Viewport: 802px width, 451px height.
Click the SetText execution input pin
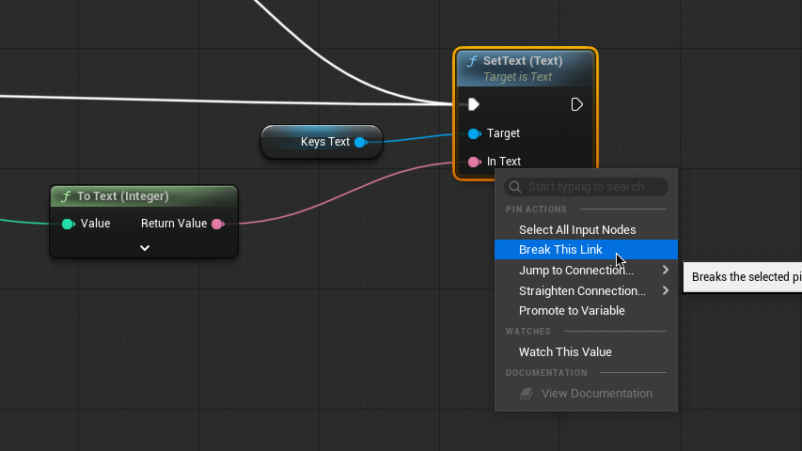tap(474, 104)
